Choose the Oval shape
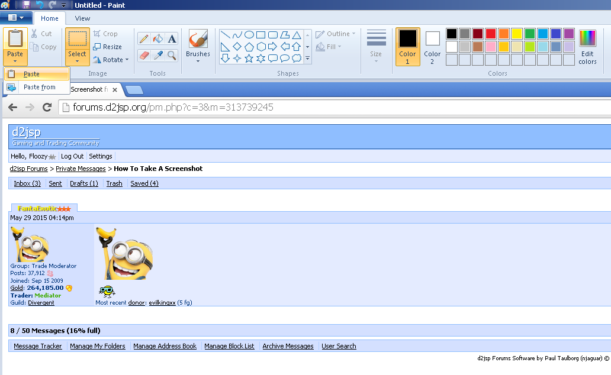 [x=249, y=35]
